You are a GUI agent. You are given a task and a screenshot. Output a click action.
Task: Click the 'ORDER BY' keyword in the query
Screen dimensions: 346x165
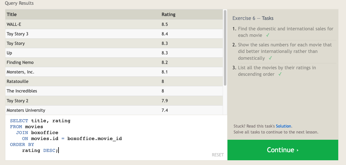pyautogui.click(x=22, y=144)
